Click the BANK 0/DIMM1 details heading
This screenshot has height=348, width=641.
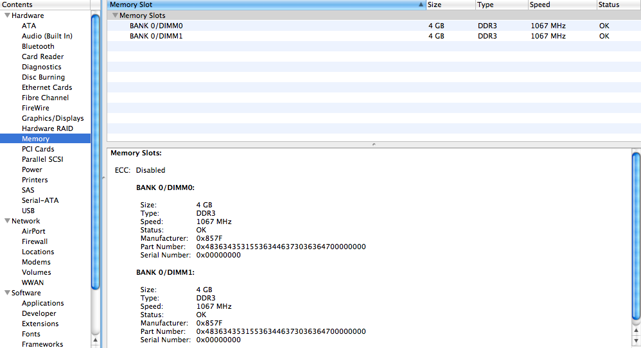165,272
